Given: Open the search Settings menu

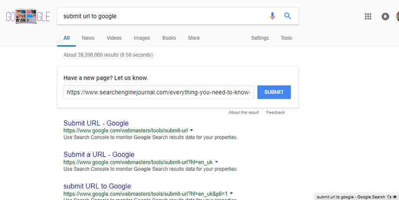Looking at the screenshot, I should [x=260, y=38].
